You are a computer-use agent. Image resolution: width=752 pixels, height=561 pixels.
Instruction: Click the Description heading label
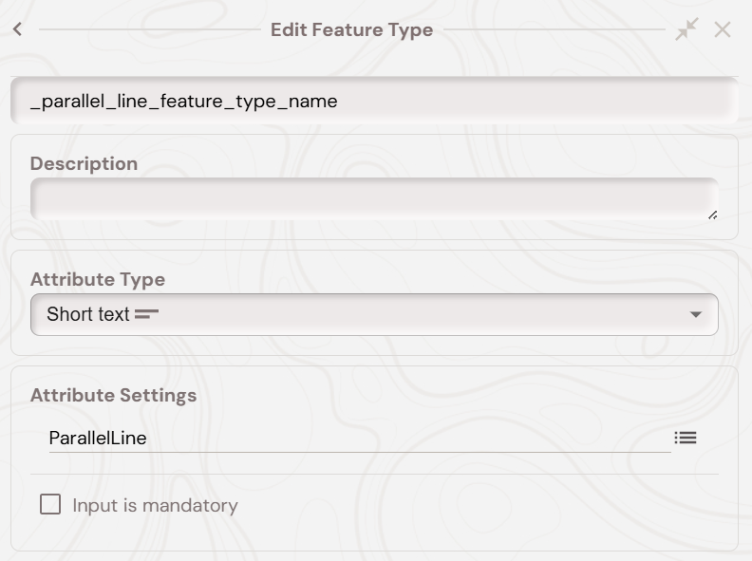click(84, 163)
